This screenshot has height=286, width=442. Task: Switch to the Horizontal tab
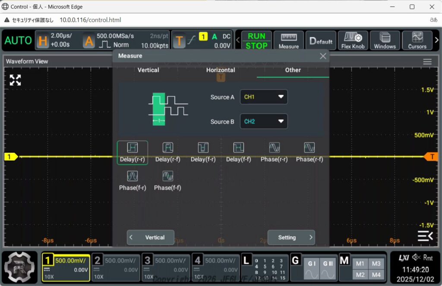(x=221, y=70)
